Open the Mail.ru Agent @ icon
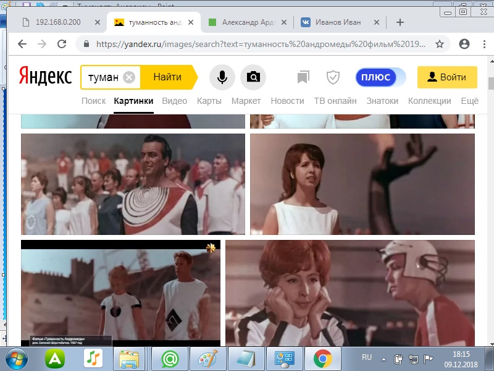 click(170, 359)
